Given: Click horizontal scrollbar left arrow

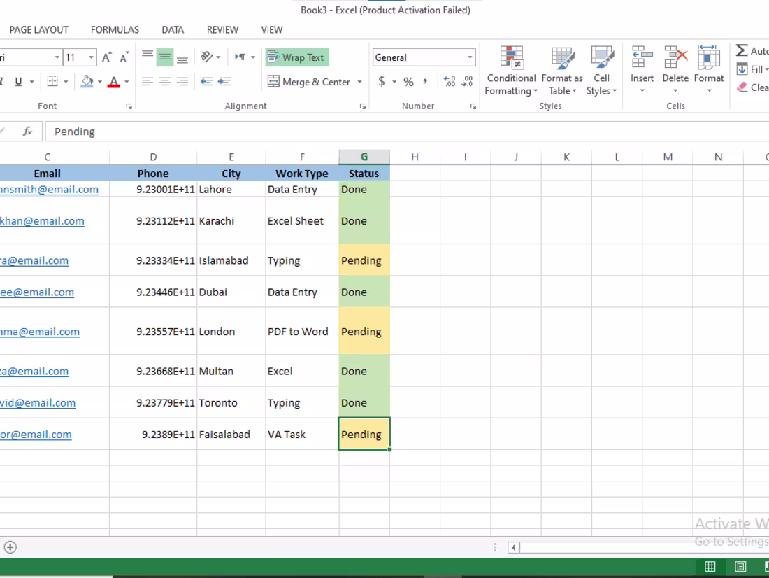Looking at the screenshot, I should (x=514, y=547).
